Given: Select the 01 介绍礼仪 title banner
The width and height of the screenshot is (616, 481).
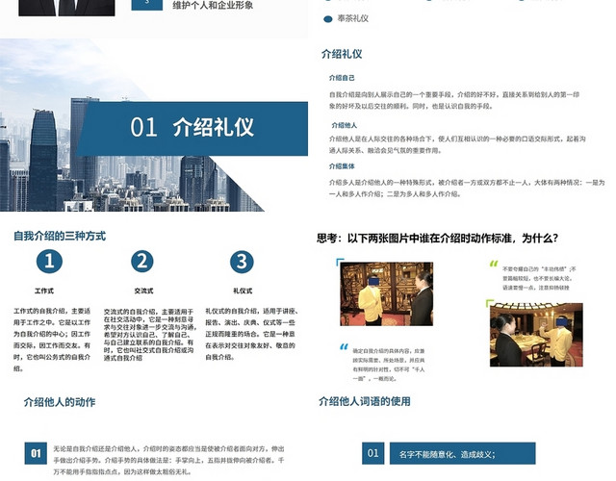Looking at the screenshot, I should tap(192, 128).
